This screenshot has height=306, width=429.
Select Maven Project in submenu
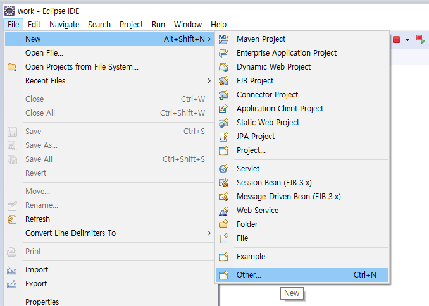(302, 39)
